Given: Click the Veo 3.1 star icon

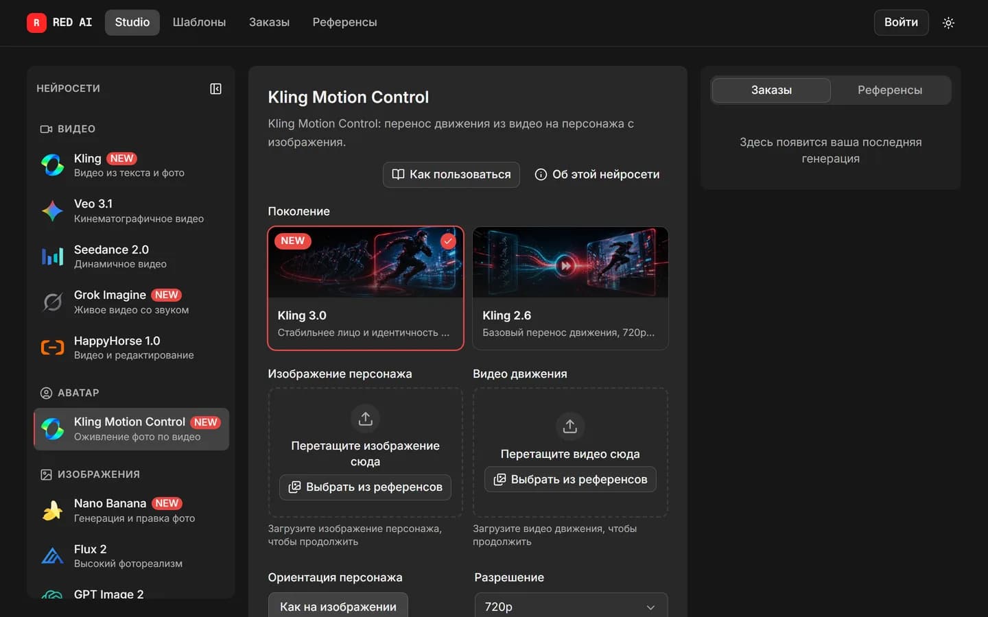Looking at the screenshot, I should click(53, 210).
